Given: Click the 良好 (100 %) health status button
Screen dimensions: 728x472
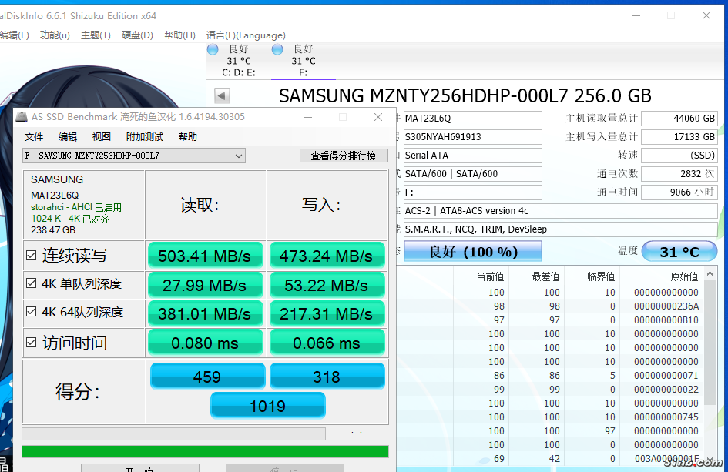Looking at the screenshot, I should tap(472, 252).
